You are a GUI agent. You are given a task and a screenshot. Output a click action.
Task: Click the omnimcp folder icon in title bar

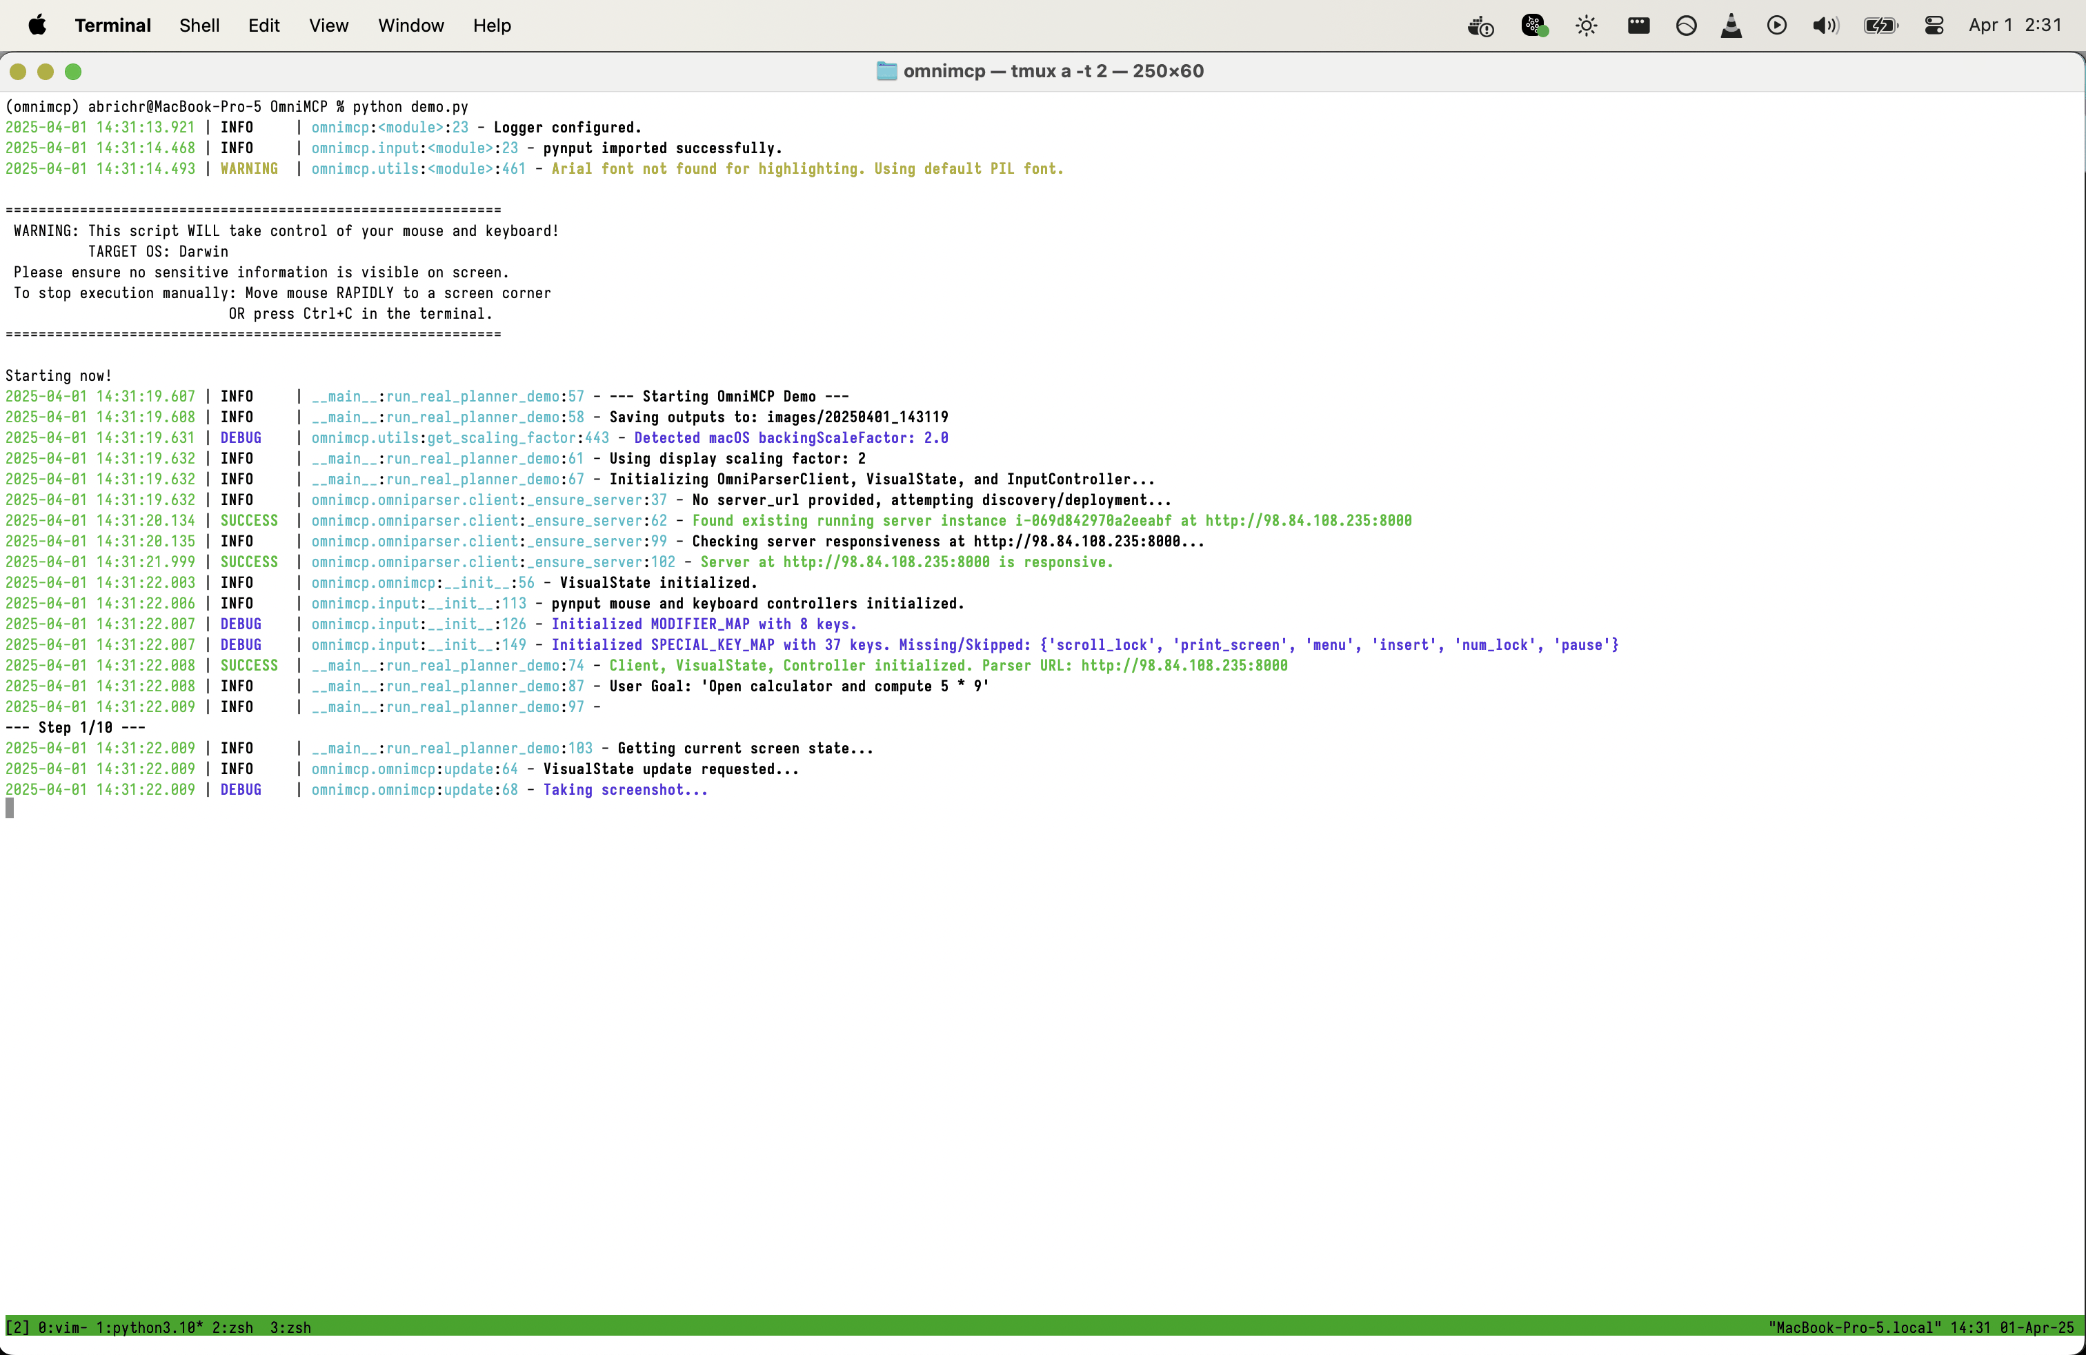[886, 71]
